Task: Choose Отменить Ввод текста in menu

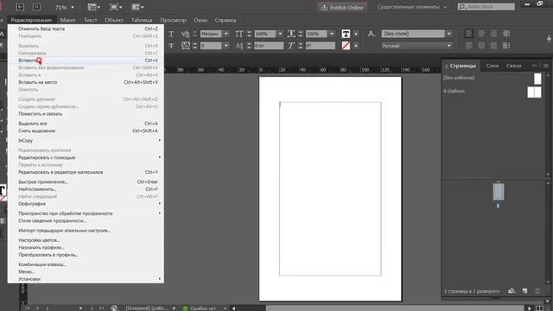Action: (x=86, y=29)
